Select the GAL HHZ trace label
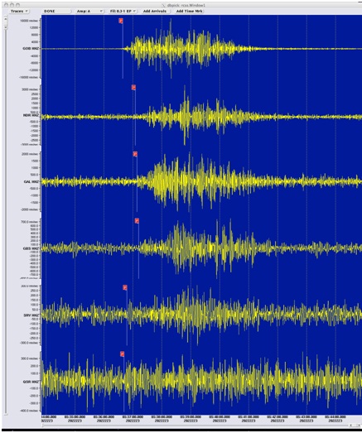This screenshot has height=433, width=362. pos(31,181)
